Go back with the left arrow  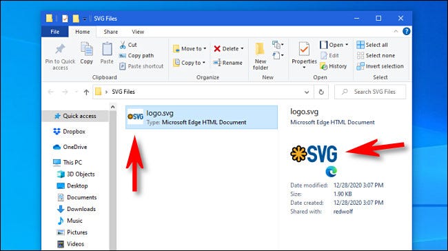[x=51, y=92]
